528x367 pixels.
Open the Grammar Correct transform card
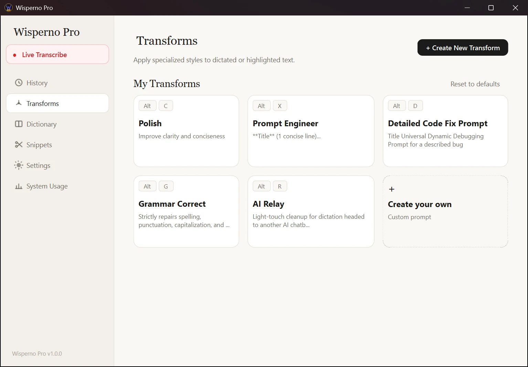pyautogui.click(x=186, y=212)
